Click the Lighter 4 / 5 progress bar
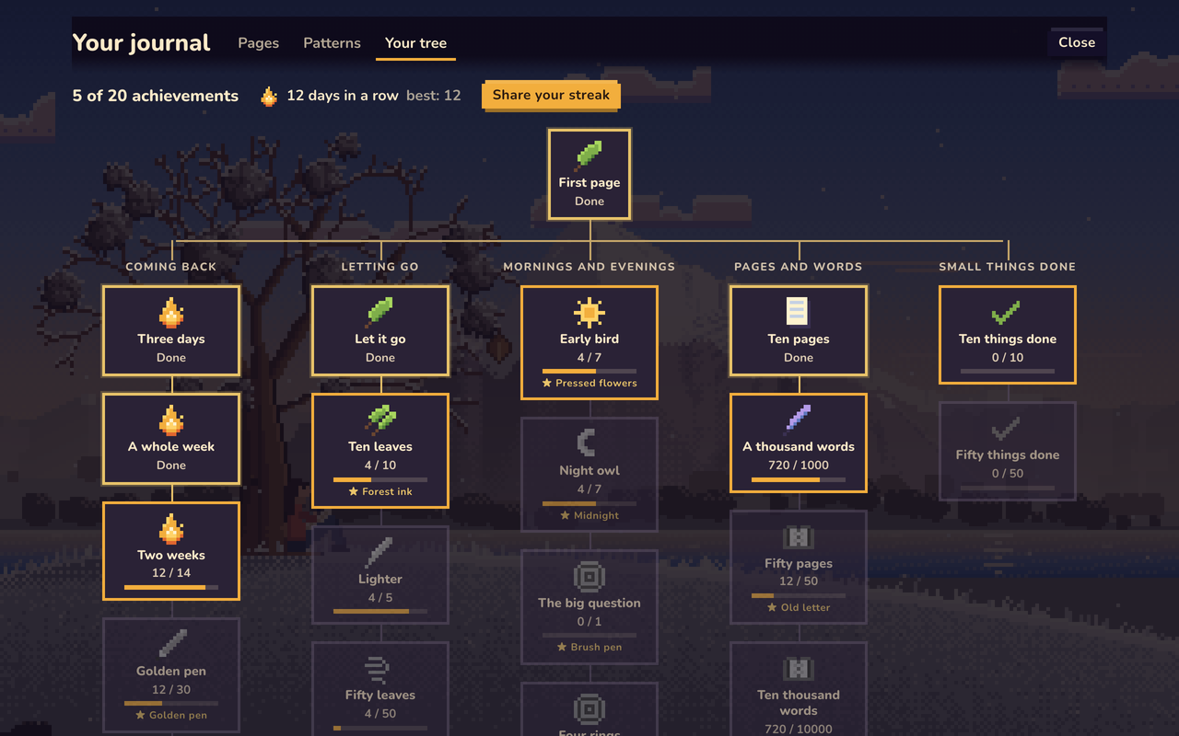Screen dimensions: 1179x736 [x=380, y=611]
